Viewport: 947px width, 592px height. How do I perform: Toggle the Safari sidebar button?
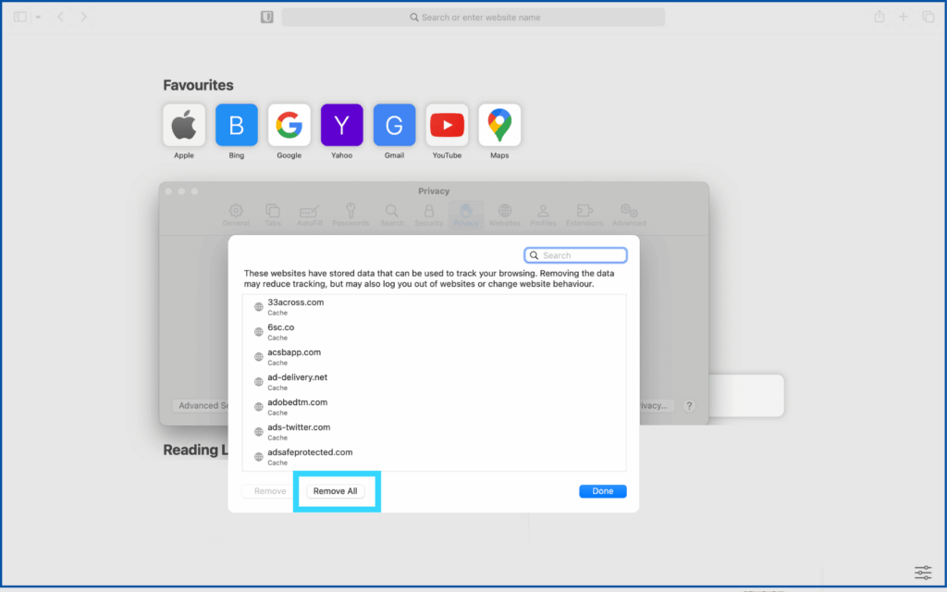pyautogui.click(x=20, y=18)
